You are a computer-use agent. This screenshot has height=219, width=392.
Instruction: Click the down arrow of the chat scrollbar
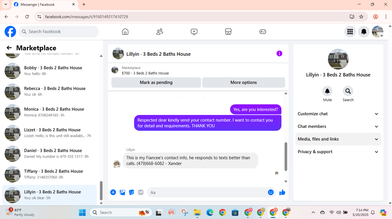click(286, 181)
